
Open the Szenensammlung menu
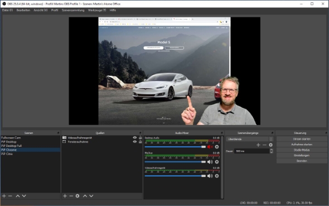pyautogui.click(x=73, y=10)
